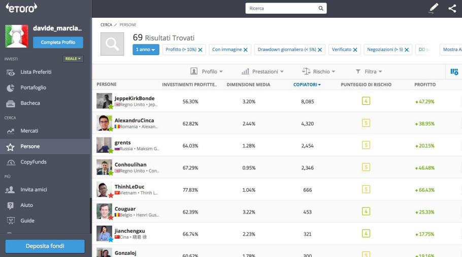
Task: Click the search magnifier icon in Ricerca field
Action: 321,8
